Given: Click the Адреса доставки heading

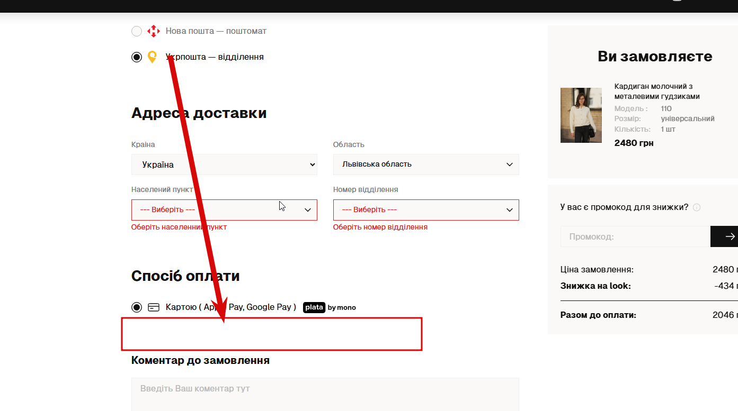Looking at the screenshot, I should (199, 113).
